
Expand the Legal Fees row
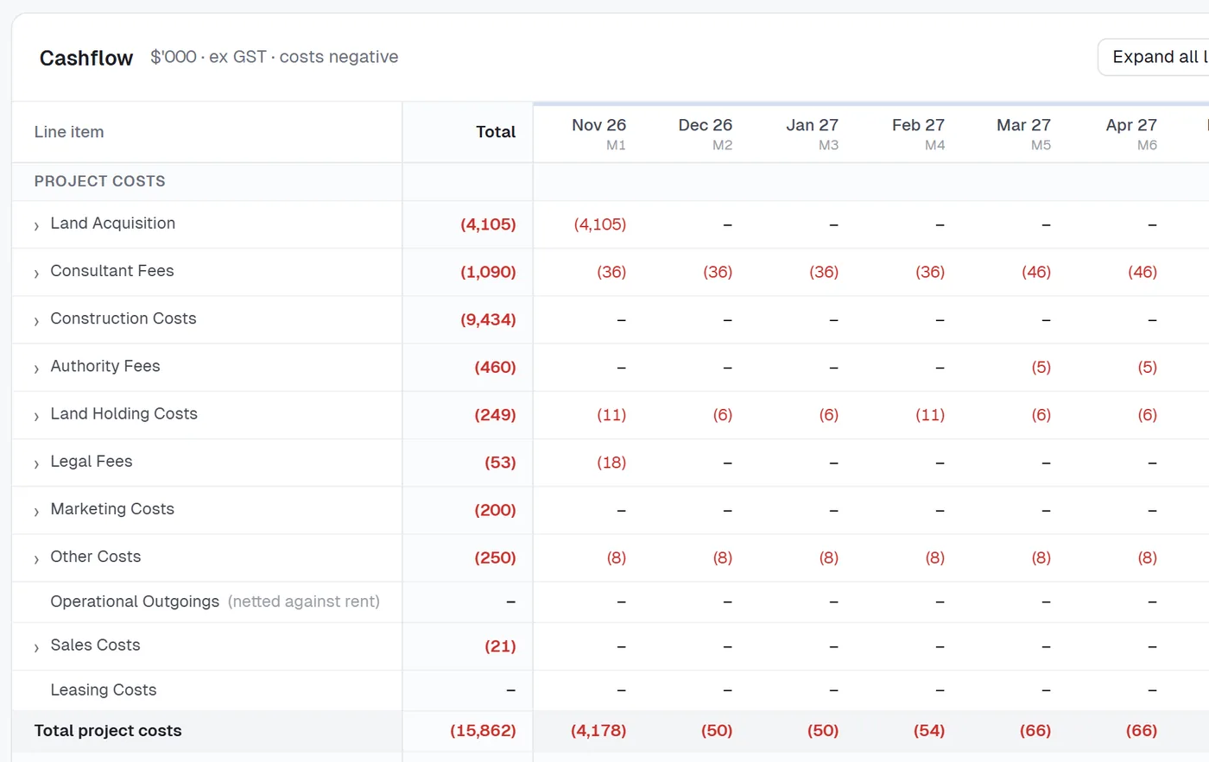pos(36,463)
